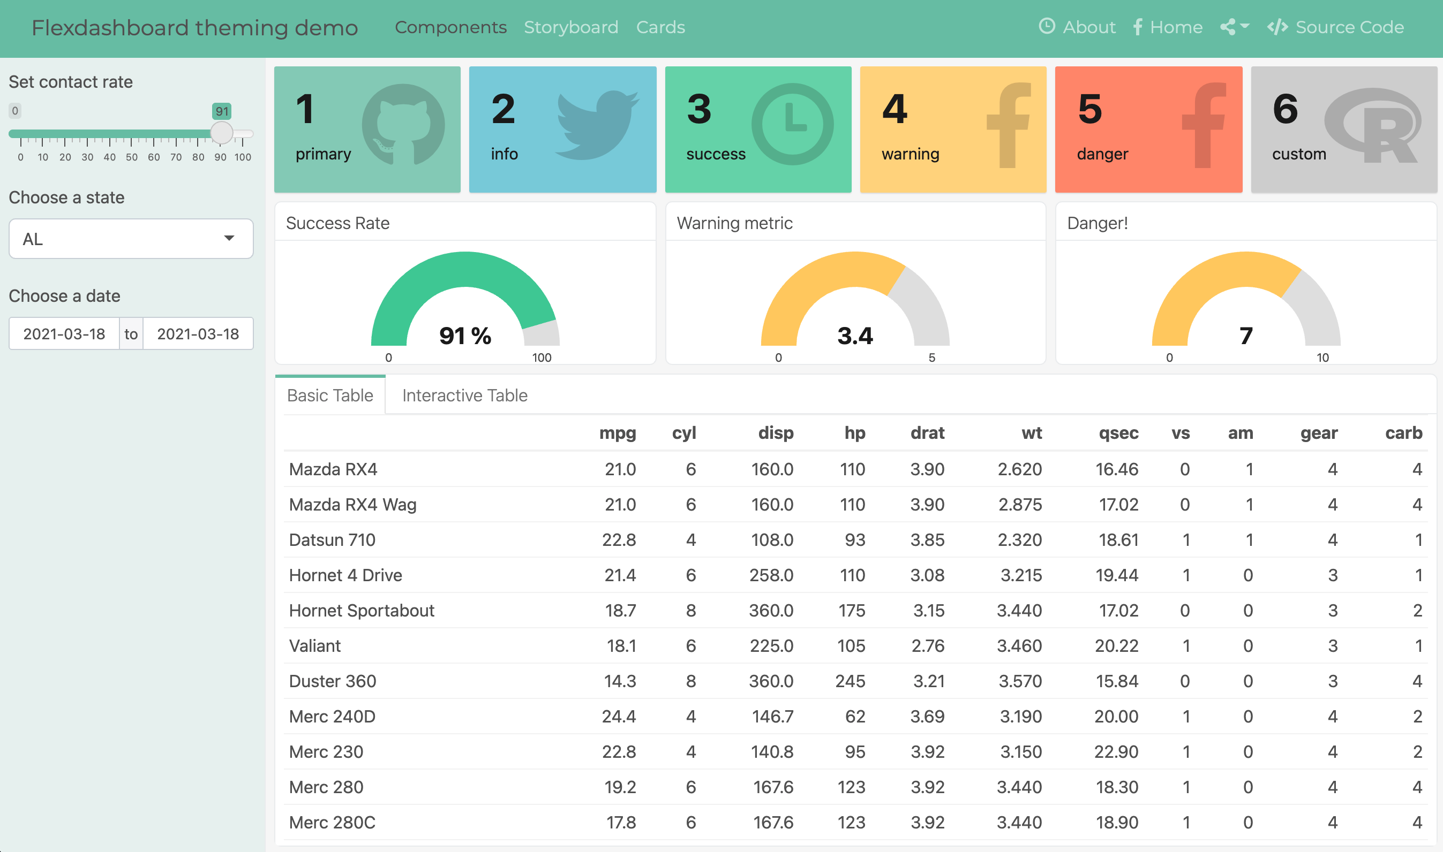The image size is (1443, 852).
Task: Click the Twitter bird icon in info box
Action: coord(596,124)
